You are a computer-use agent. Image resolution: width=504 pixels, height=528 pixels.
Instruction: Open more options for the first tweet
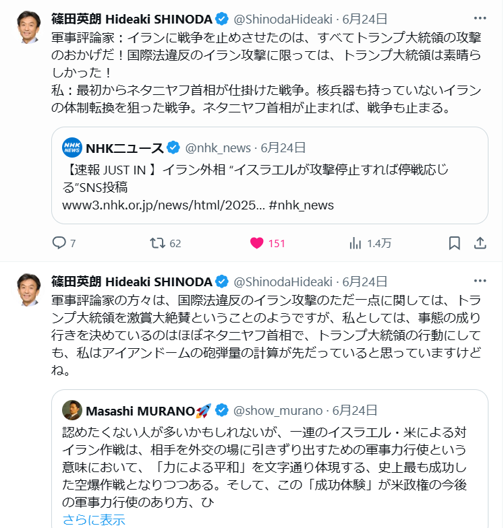(x=480, y=18)
